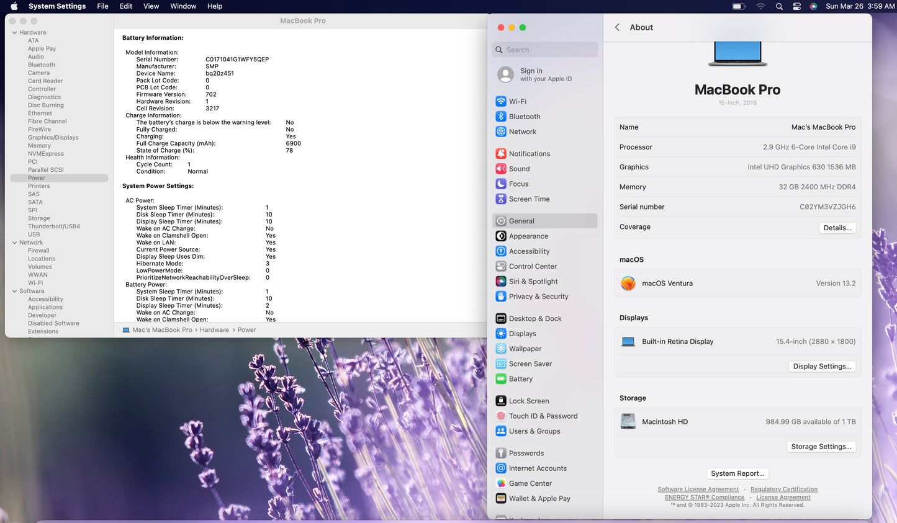Open the Touch ID & Password fingerprint icon
This screenshot has width=897, height=523.
click(501, 416)
